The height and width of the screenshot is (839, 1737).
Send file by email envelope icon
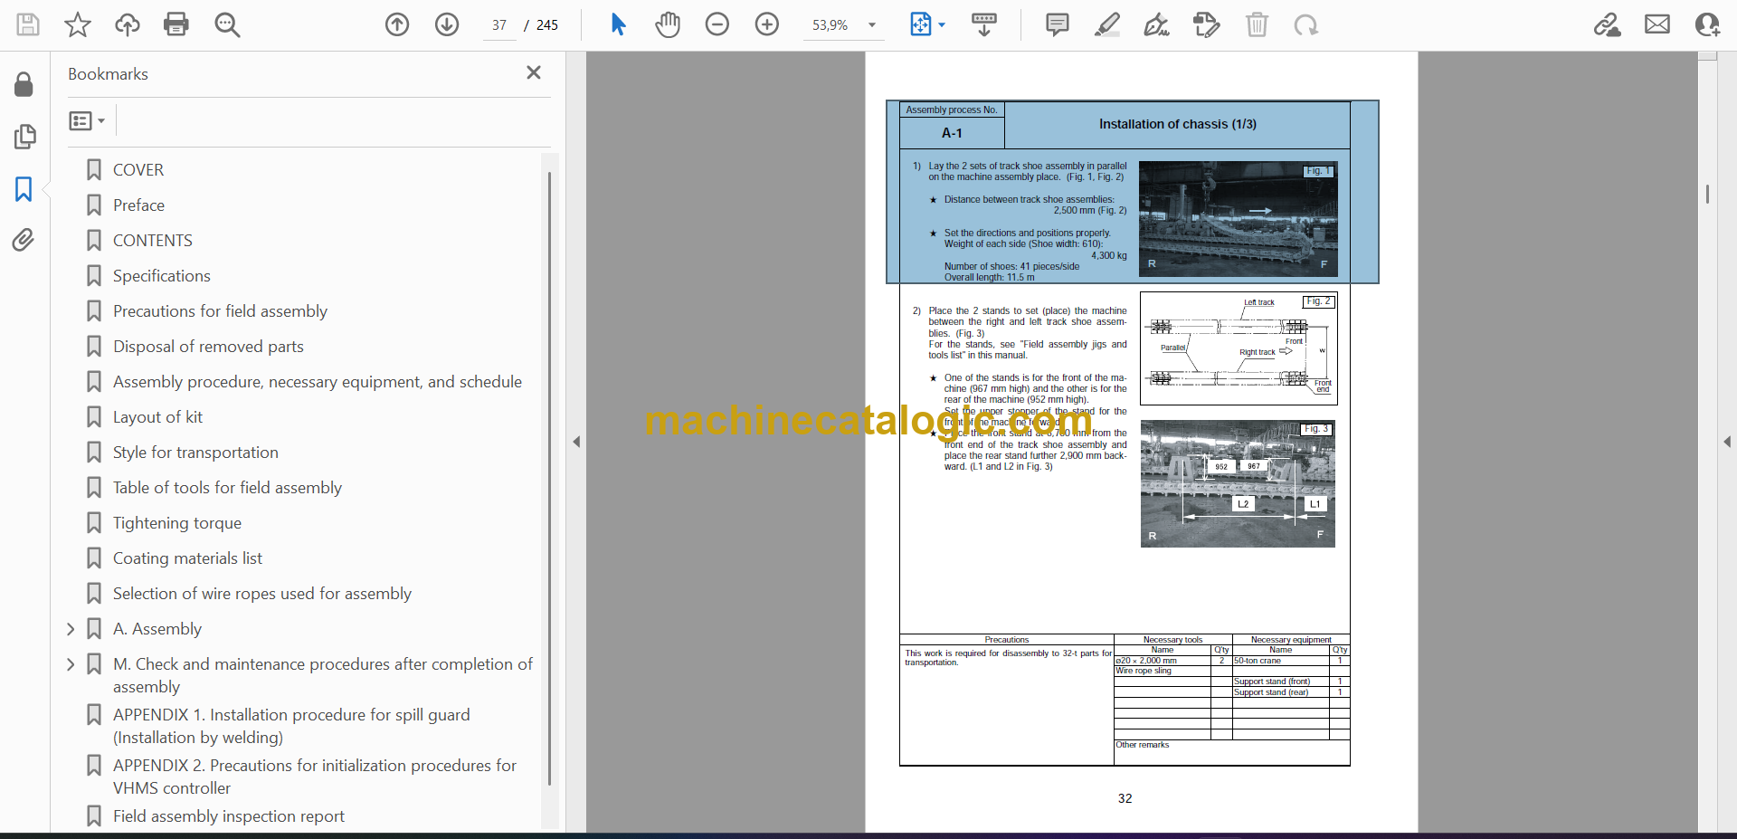point(1657,24)
